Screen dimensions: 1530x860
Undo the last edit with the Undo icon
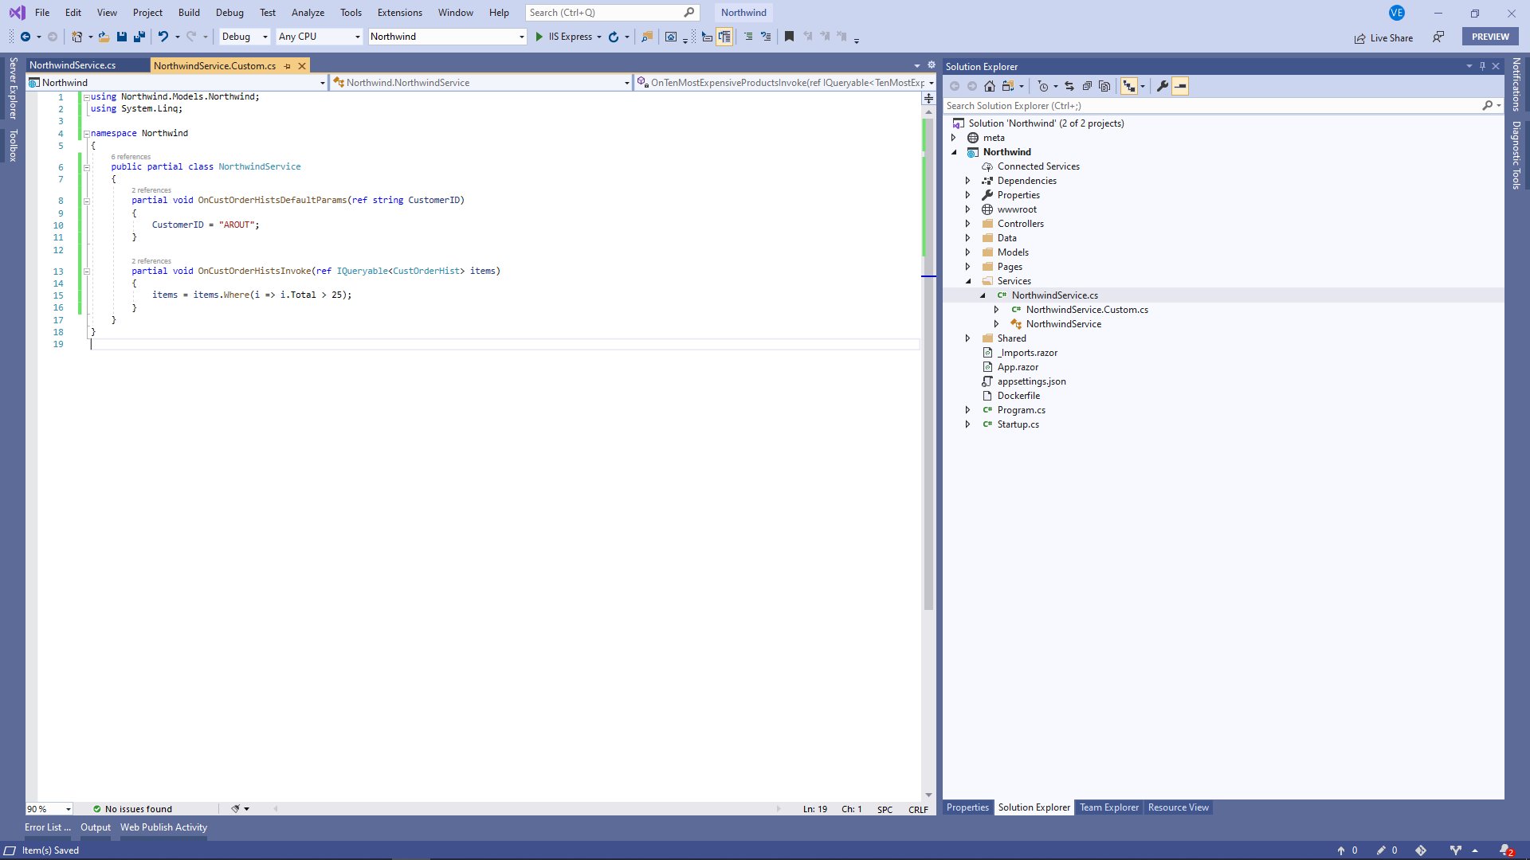click(163, 37)
